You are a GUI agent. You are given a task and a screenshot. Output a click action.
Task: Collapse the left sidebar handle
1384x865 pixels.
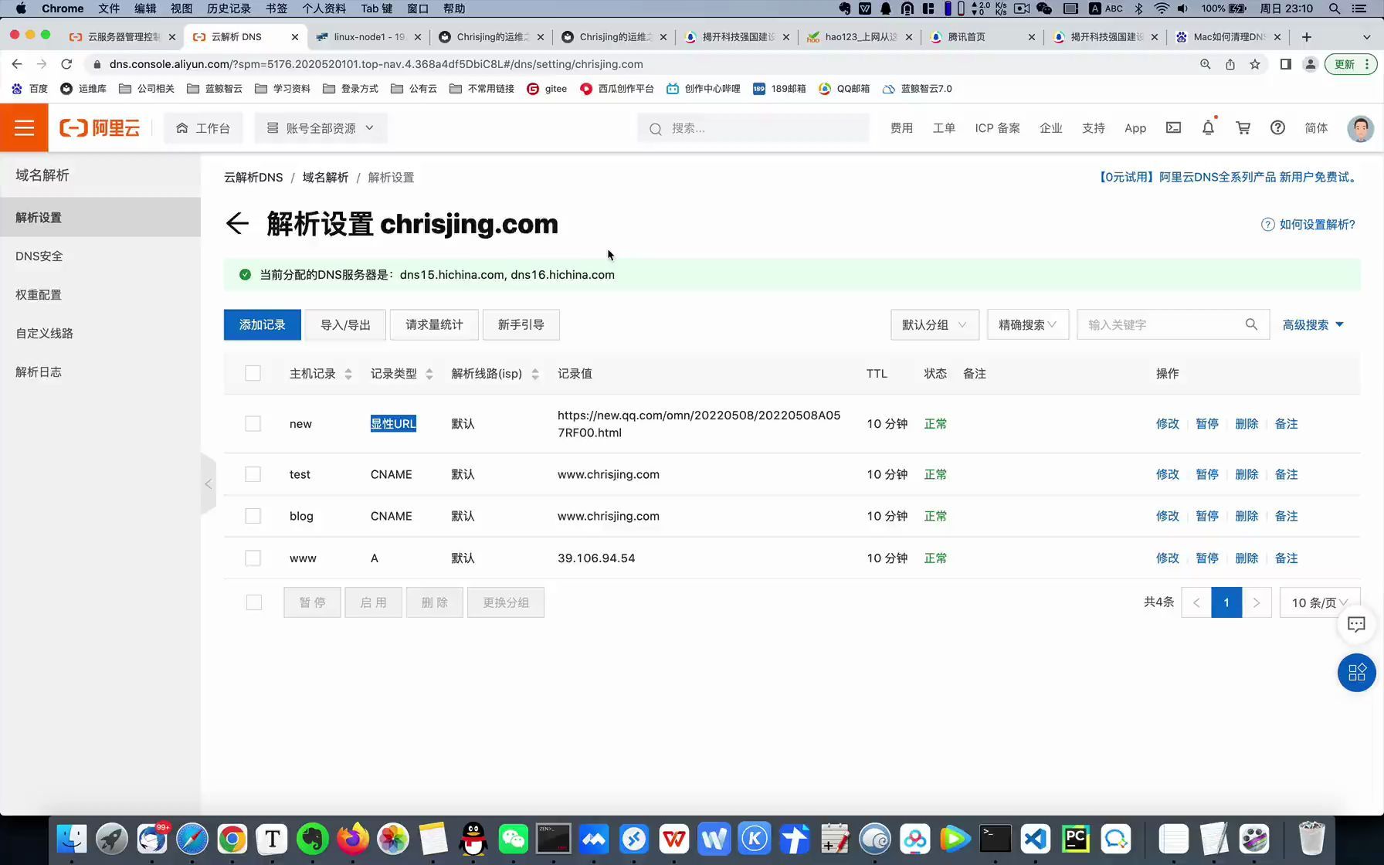(x=208, y=484)
